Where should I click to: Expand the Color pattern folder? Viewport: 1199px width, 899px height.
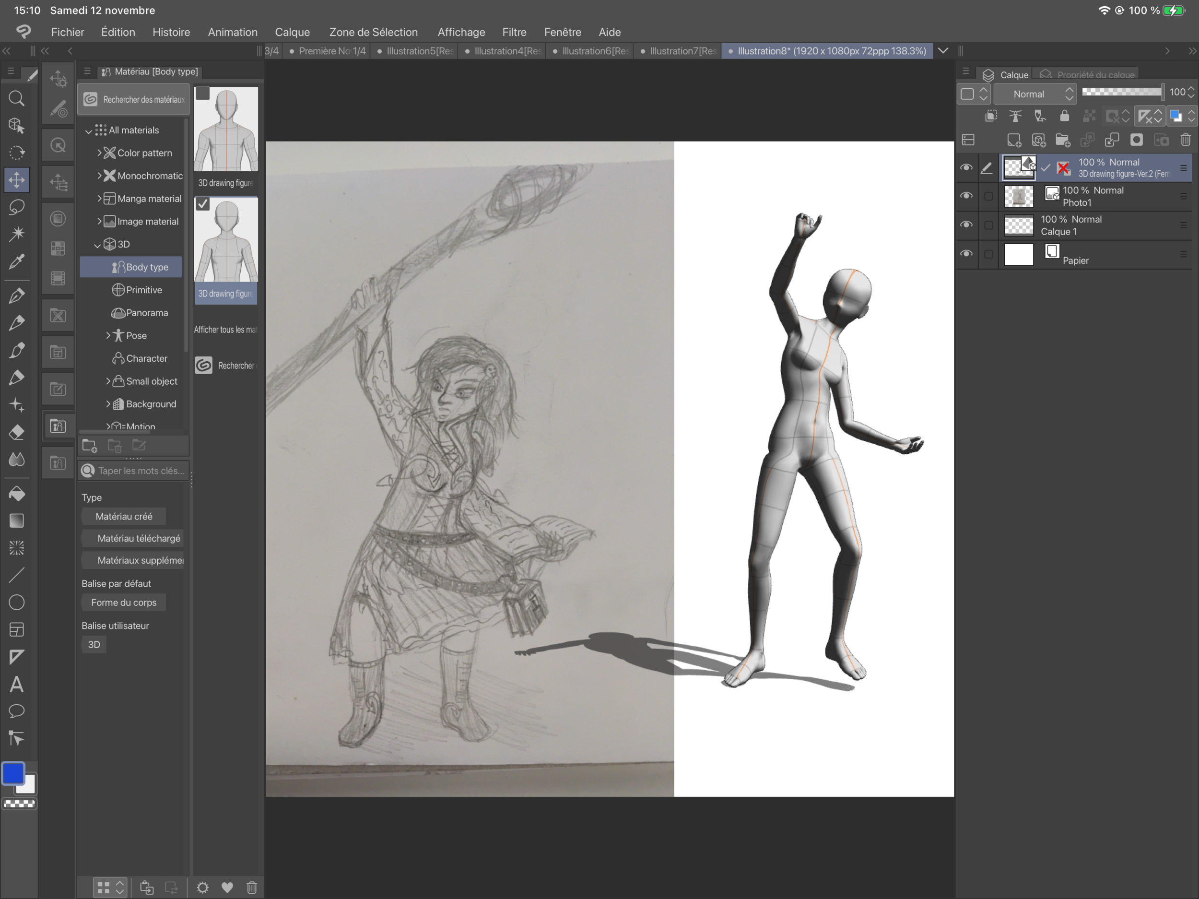point(99,153)
